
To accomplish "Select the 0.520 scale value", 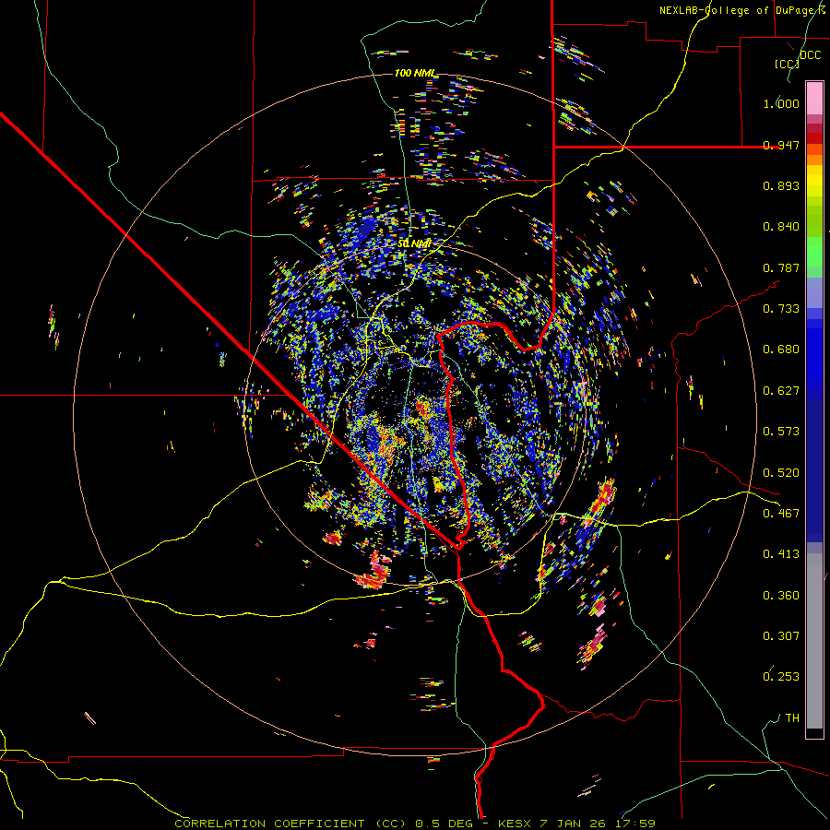I will tap(781, 473).
